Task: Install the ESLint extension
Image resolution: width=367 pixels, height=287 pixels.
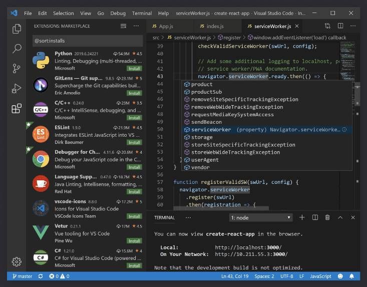Action: [134, 143]
